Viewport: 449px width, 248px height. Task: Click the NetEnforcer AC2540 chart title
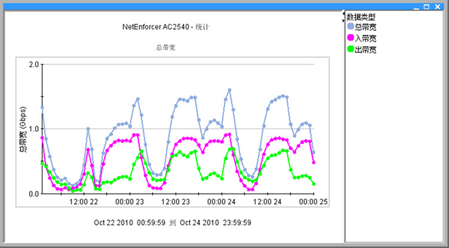pyautogui.click(x=166, y=27)
